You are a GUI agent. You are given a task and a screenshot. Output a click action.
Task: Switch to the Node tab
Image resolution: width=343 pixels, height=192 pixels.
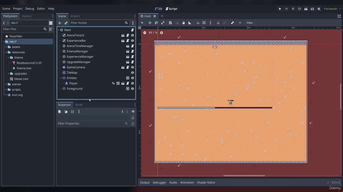click(79, 105)
